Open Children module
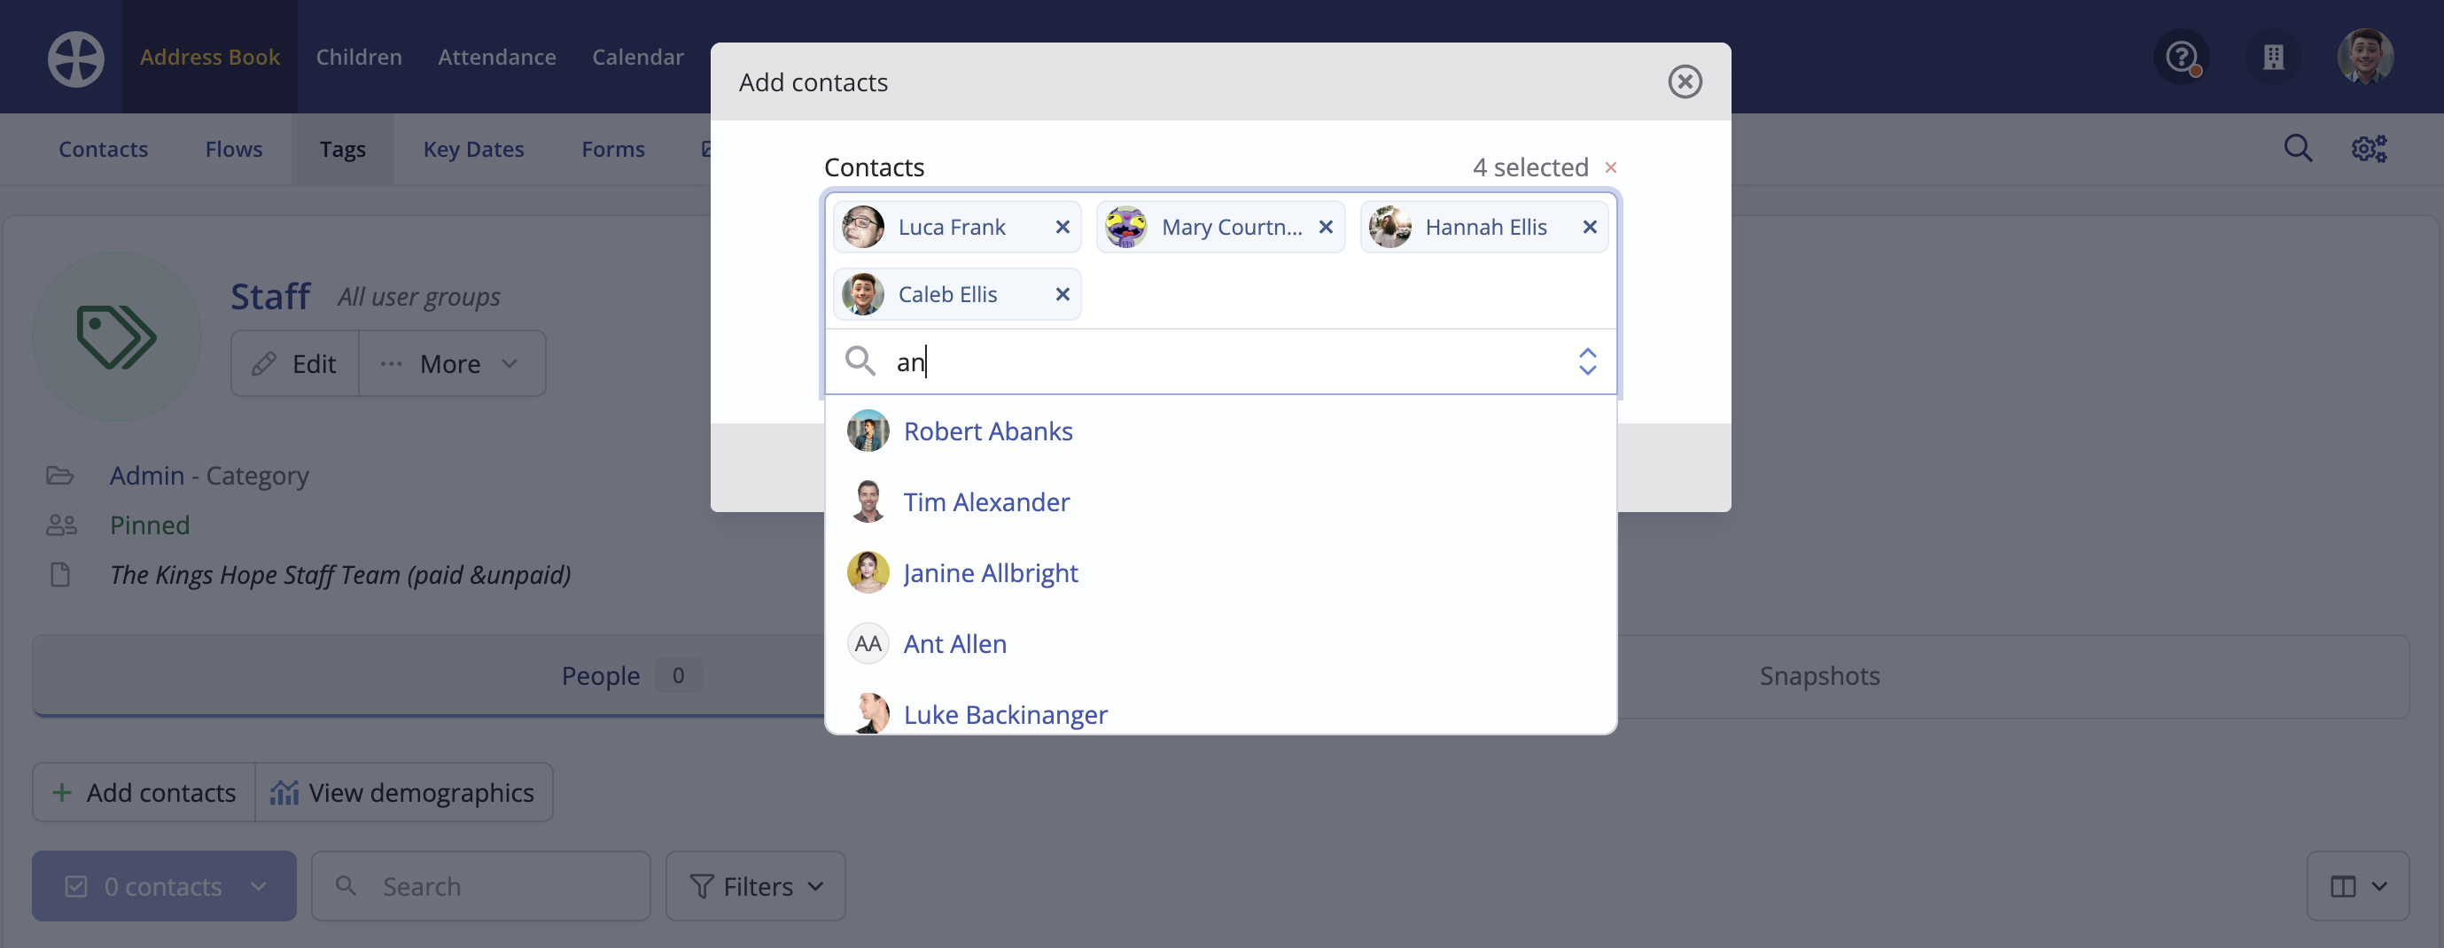The image size is (2444, 948). click(x=359, y=57)
